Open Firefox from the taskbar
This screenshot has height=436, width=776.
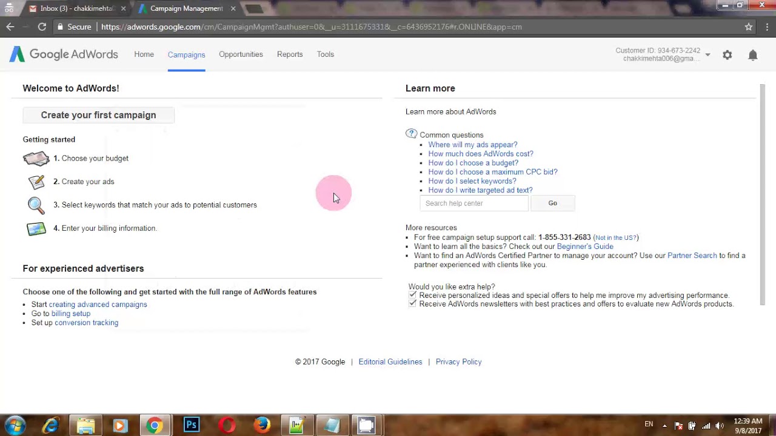point(262,426)
